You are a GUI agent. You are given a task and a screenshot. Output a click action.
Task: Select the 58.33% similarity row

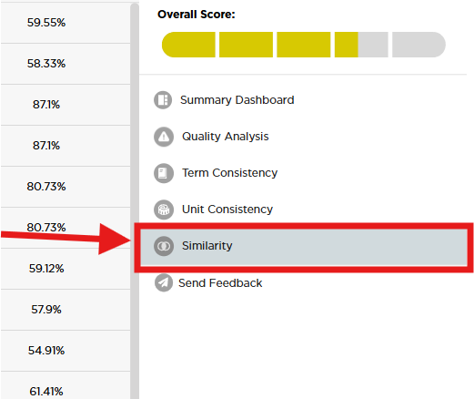[66, 64]
